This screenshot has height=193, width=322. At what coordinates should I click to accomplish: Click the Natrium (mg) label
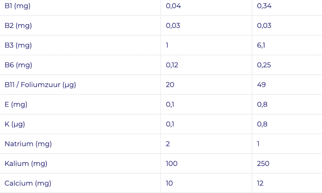tap(28, 144)
